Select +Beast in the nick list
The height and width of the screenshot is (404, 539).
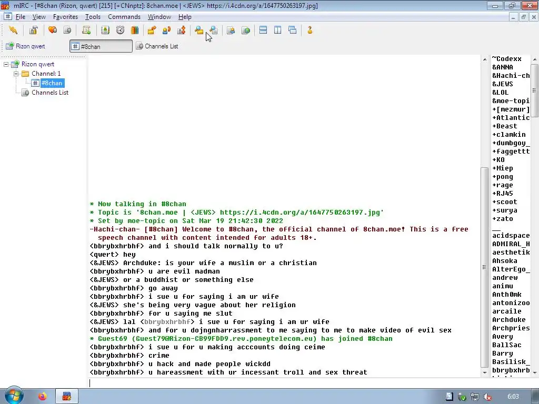pos(505,126)
